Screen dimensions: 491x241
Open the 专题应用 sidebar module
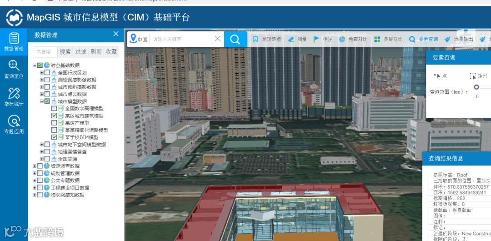[14, 125]
